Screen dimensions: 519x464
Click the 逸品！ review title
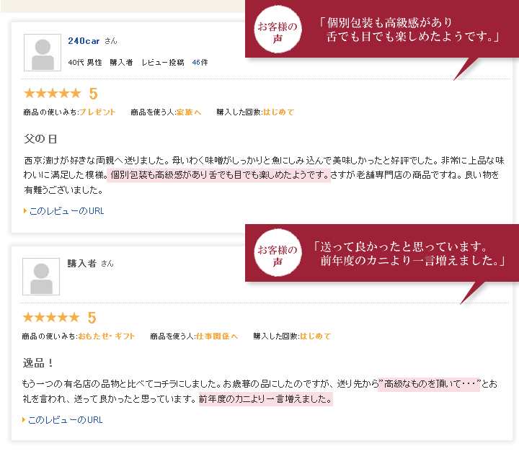click(x=40, y=362)
